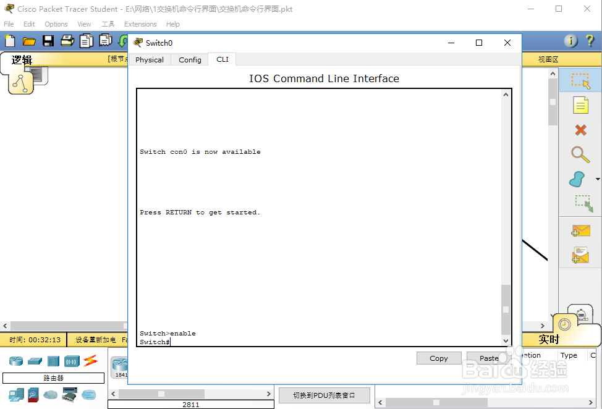Open the Options menu

(56, 24)
